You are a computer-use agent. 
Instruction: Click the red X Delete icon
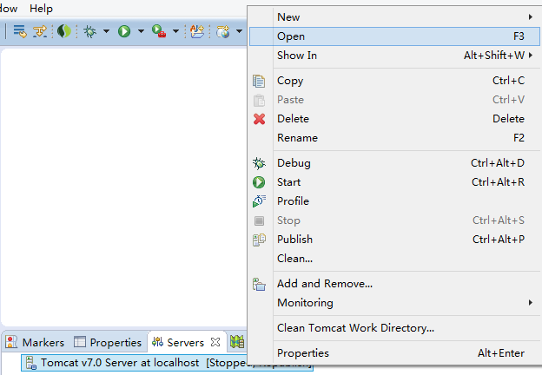tap(259, 119)
